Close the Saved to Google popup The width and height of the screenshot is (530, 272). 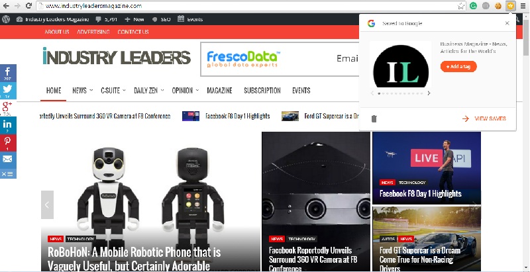tap(507, 23)
